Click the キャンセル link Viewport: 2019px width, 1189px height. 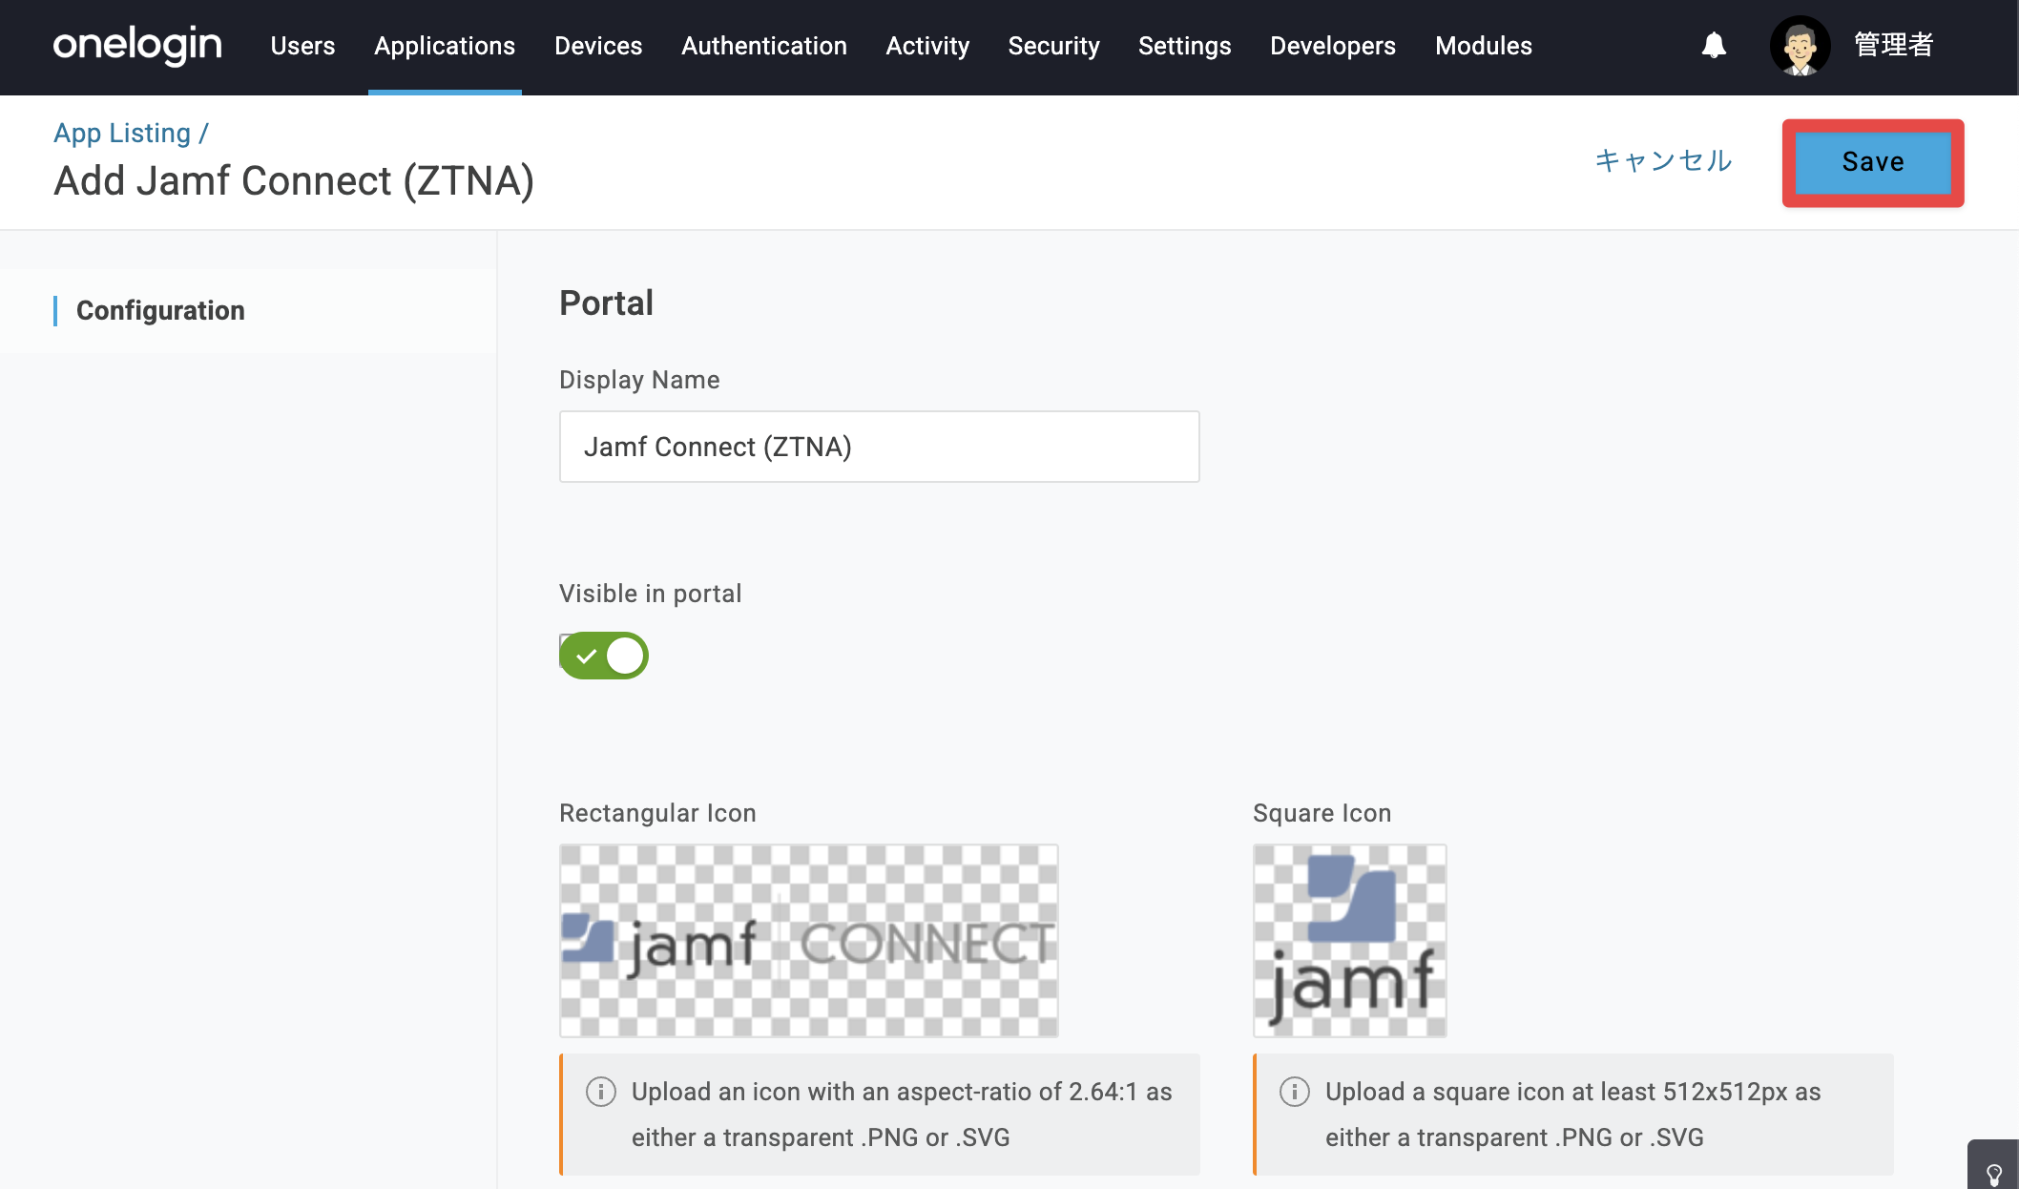point(1663,160)
